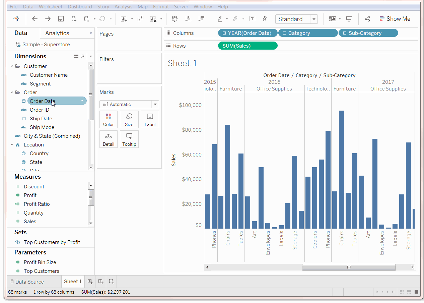Viewport: 424px width, 303px height.
Task: Select the SUM(Sales) pill on Rows
Action: coord(248,46)
